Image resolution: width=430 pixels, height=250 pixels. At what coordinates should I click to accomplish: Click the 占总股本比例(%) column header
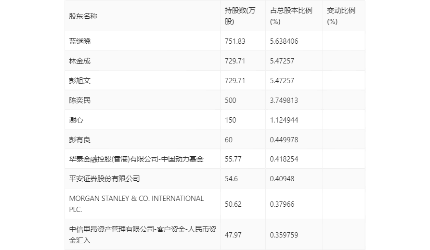coord(291,16)
